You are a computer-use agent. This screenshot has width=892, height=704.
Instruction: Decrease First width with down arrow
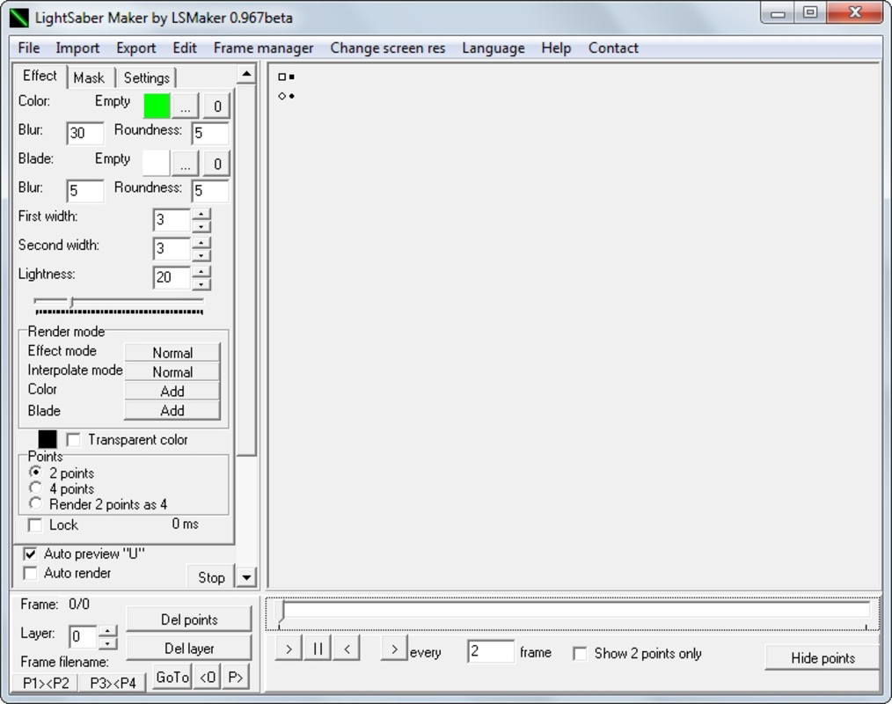tap(201, 226)
